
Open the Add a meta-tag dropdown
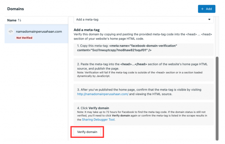(143, 20)
